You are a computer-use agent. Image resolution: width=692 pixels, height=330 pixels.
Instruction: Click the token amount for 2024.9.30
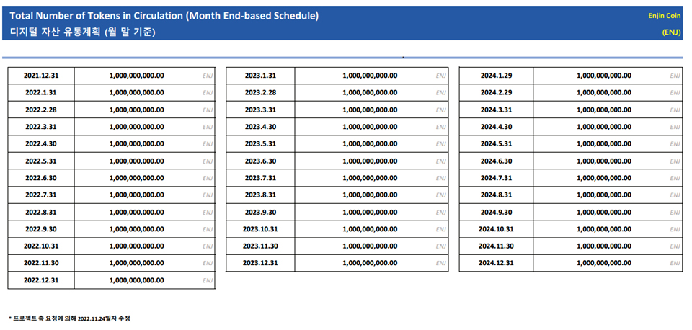pyautogui.click(x=604, y=212)
